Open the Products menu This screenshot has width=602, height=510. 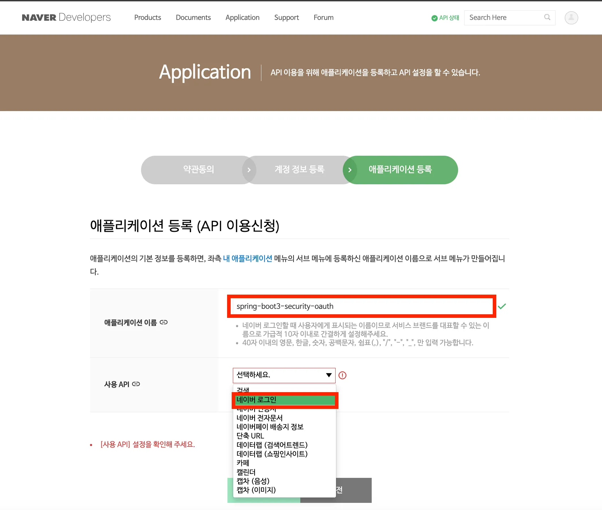pos(147,17)
